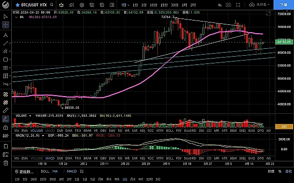Click the blue 下单 order button
Image resolution: width=294 pixels, height=183 pixels.
(284, 5)
